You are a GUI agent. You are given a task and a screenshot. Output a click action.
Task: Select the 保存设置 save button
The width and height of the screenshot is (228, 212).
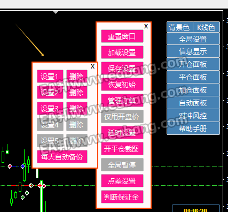(x=122, y=69)
